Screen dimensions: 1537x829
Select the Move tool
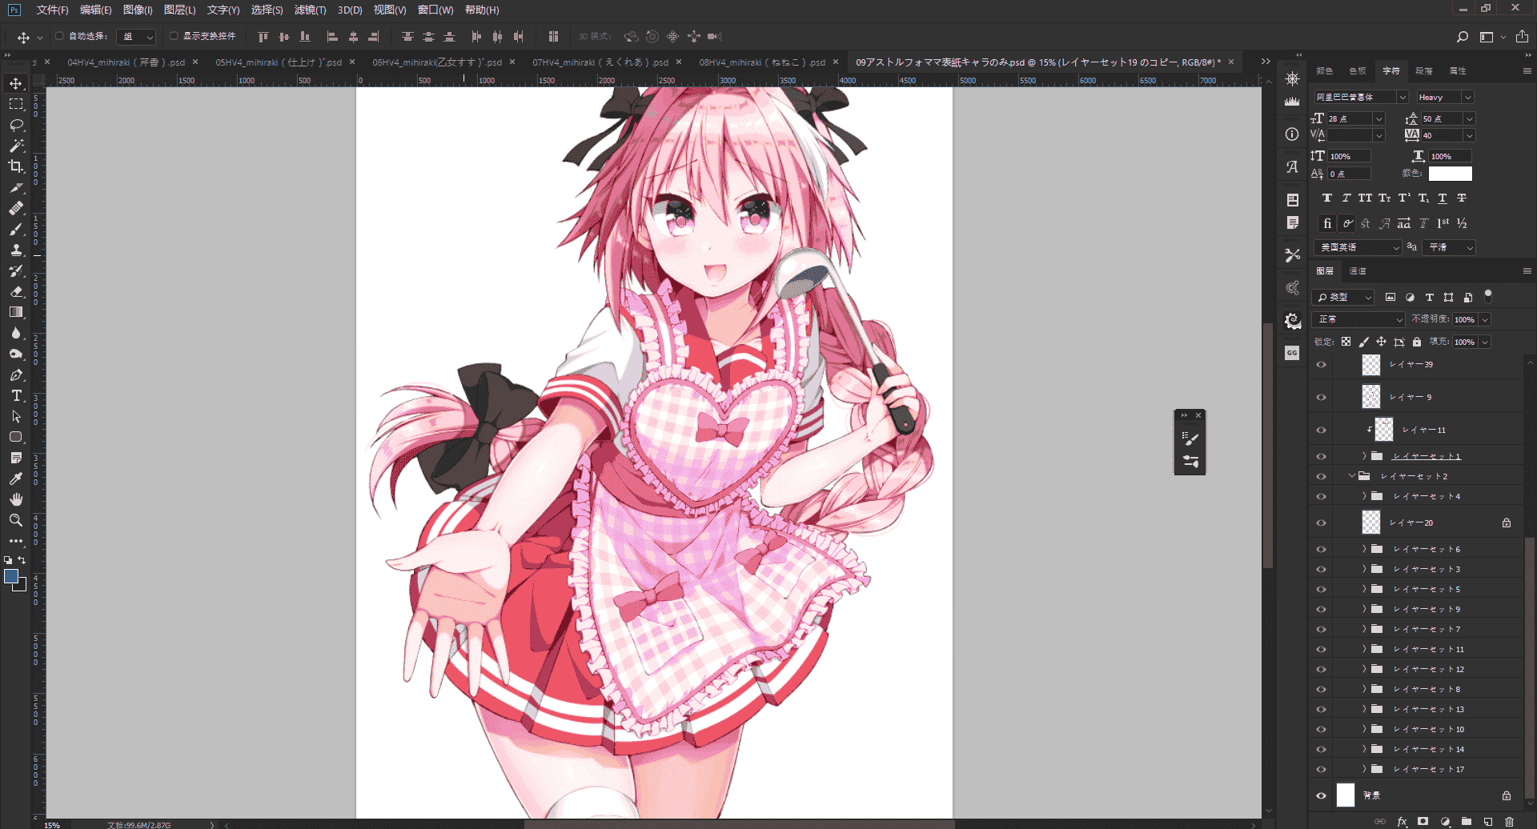coord(16,83)
